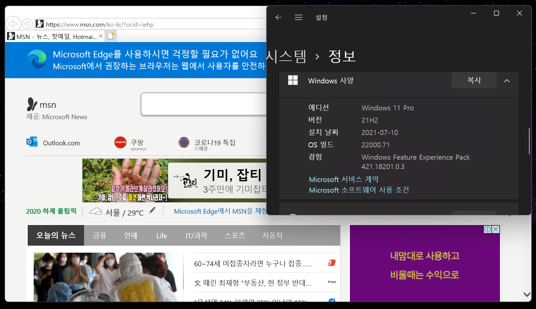Screen dimensions: 536x309
Task: Click the forward arrow in Internet Explorer
Action: click(x=27, y=24)
